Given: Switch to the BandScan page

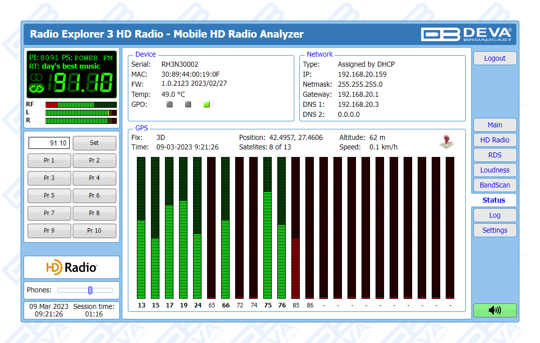Looking at the screenshot, I should tap(494, 185).
